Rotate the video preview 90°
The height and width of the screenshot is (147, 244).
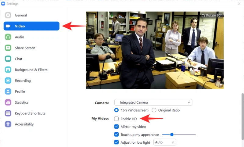211,16
